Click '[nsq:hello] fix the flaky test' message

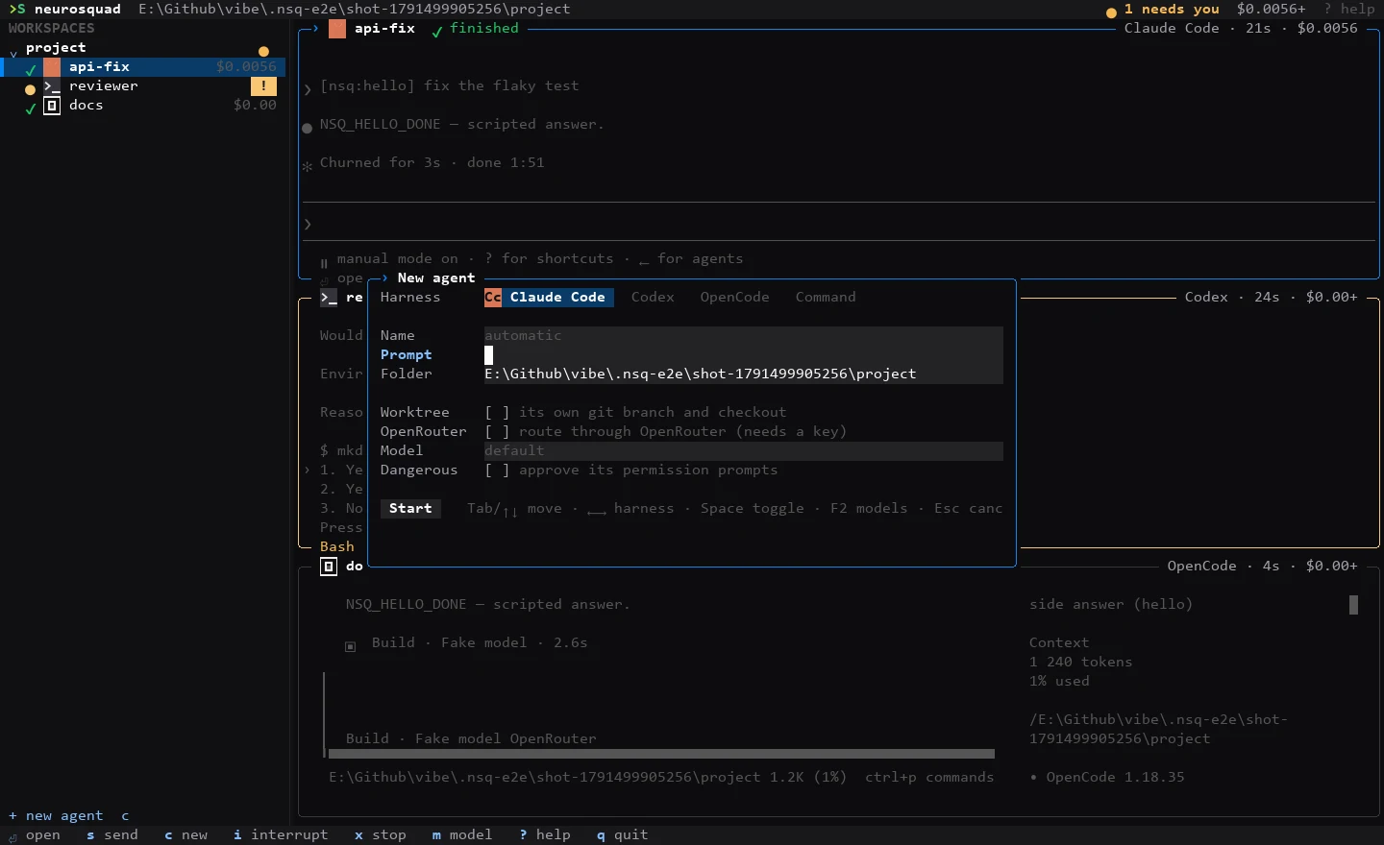pyautogui.click(x=450, y=86)
